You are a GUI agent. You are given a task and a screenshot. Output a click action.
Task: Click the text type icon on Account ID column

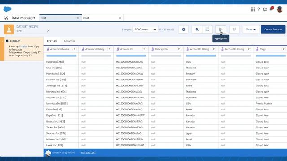coord(117,49)
